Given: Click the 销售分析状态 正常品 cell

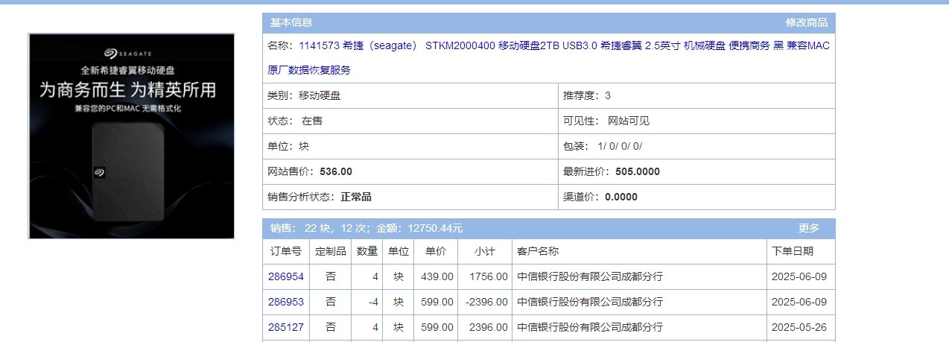Looking at the screenshot, I should tap(410, 197).
